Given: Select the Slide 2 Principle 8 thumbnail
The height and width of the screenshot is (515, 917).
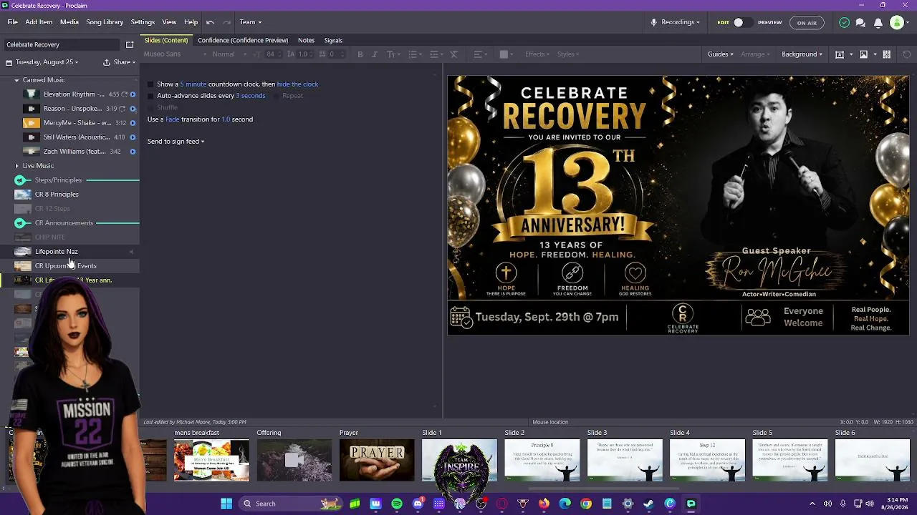Looking at the screenshot, I should point(542,460).
